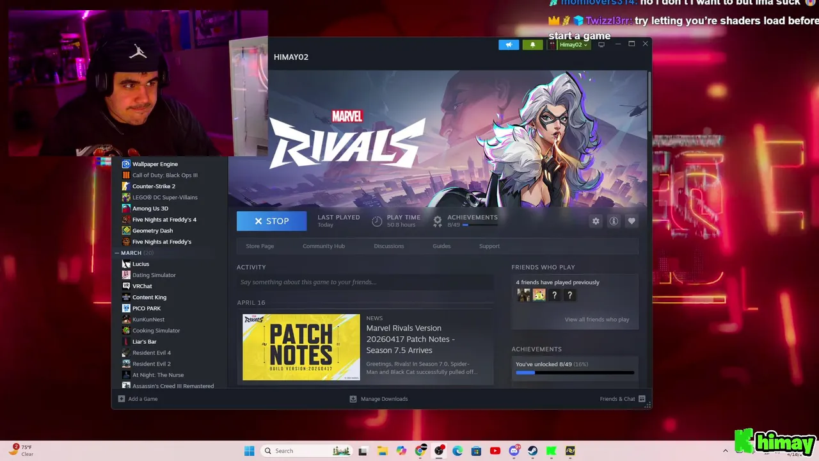Click the activity post input field

pos(365,282)
